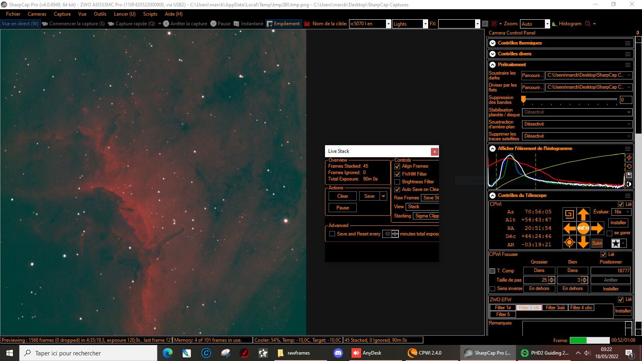Collapse the Afficher l'étirement de l'histogramme section
Image resolution: width=642 pixels, height=361 pixels.
493,148
